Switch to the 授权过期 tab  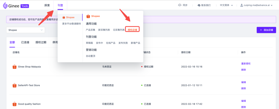(x=41, y=42)
